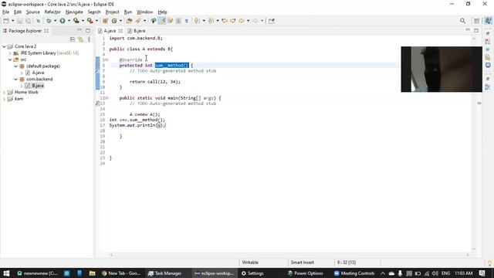Image resolution: width=494 pixels, height=278 pixels.
Task: Open the Source menu
Action: [32, 12]
